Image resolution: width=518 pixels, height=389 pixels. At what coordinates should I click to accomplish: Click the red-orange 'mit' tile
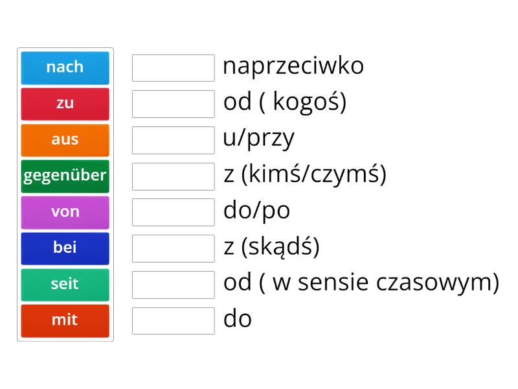tap(65, 320)
